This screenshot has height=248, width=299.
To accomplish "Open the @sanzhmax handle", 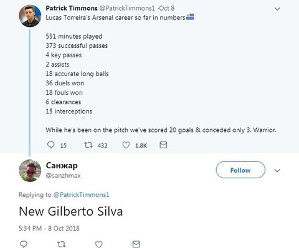I will point(63,176).
